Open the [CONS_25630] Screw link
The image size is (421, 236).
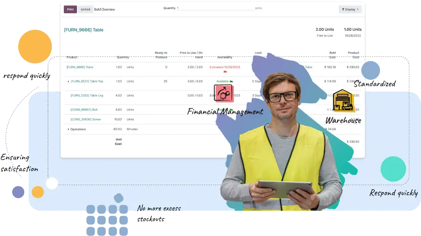[86, 119]
